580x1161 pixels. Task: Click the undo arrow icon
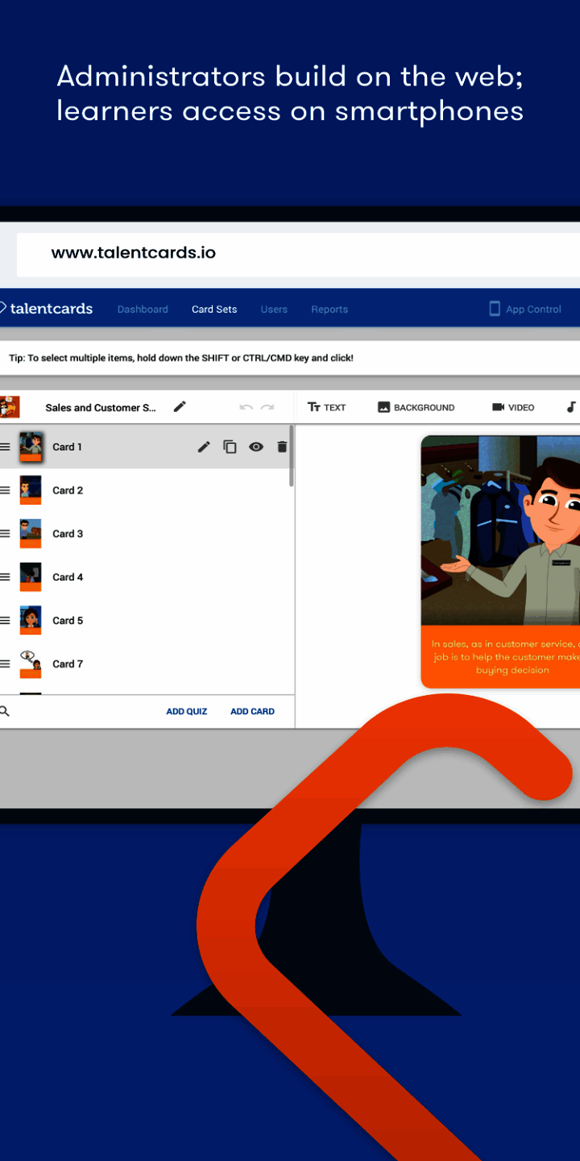tap(246, 408)
